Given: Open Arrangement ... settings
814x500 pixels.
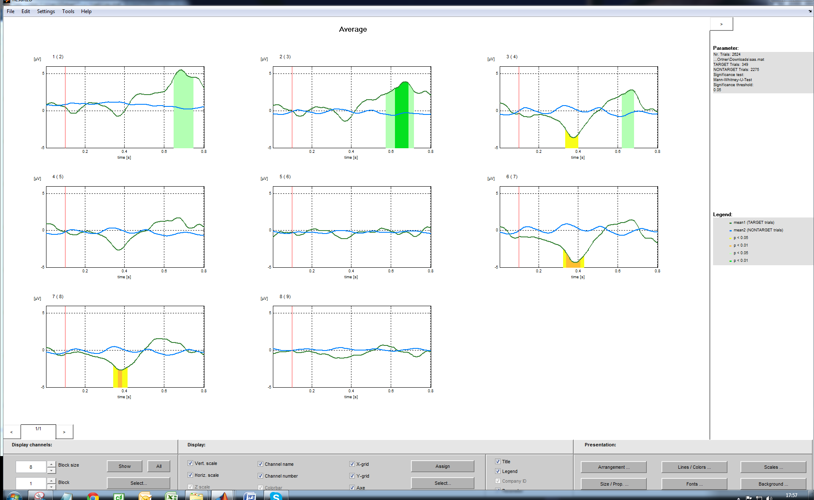Looking at the screenshot, I should (x=613, y=467).
